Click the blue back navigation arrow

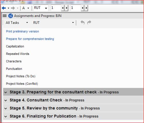point(4,8)
